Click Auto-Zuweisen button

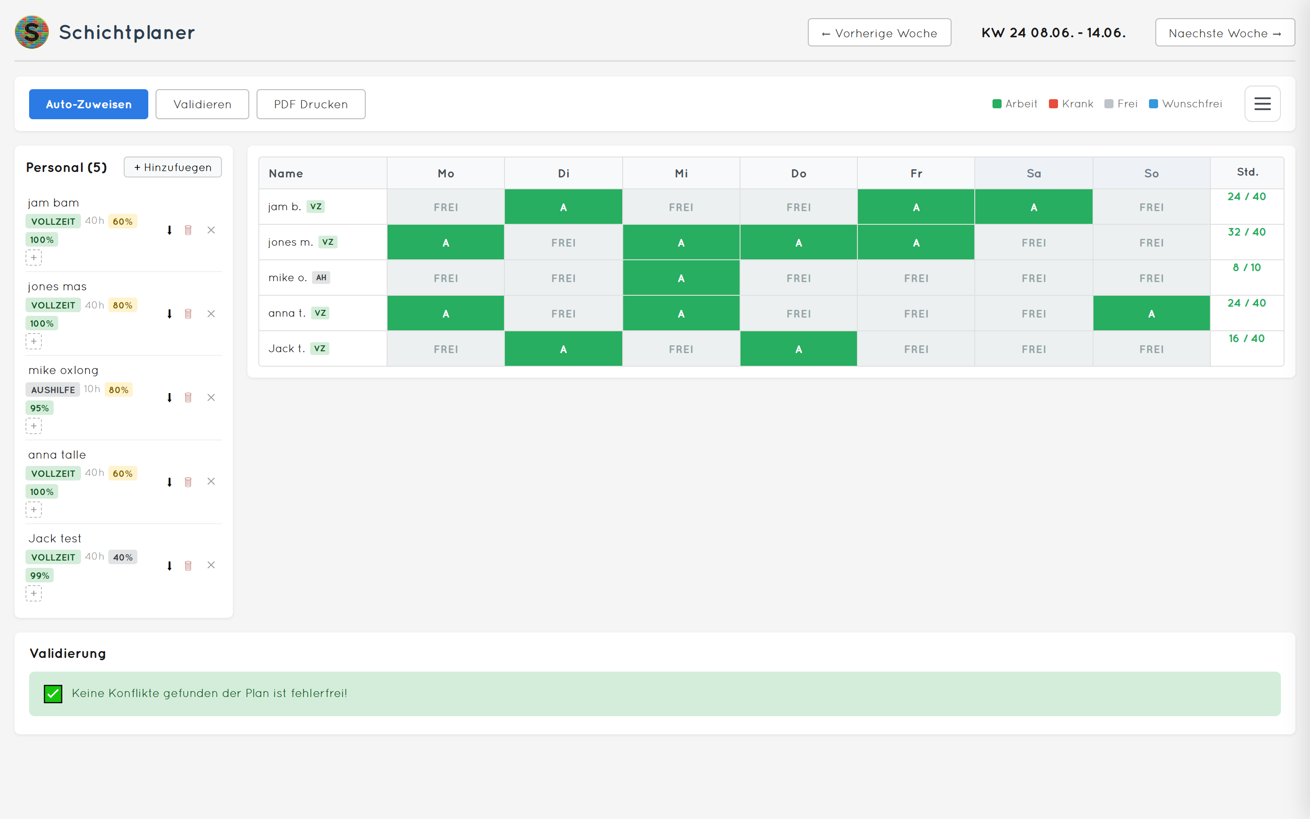[x=88, y=104]
